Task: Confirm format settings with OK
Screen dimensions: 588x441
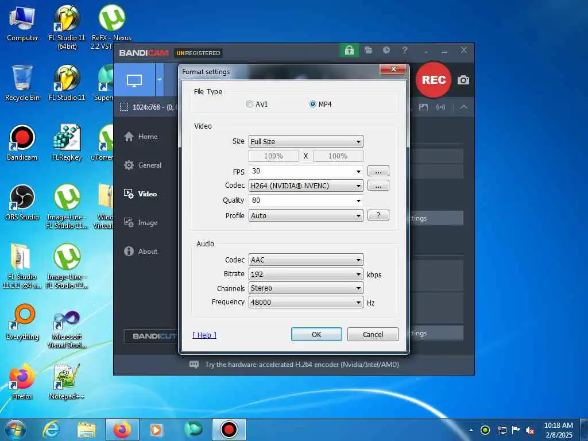Action: (x=316, y=334)
